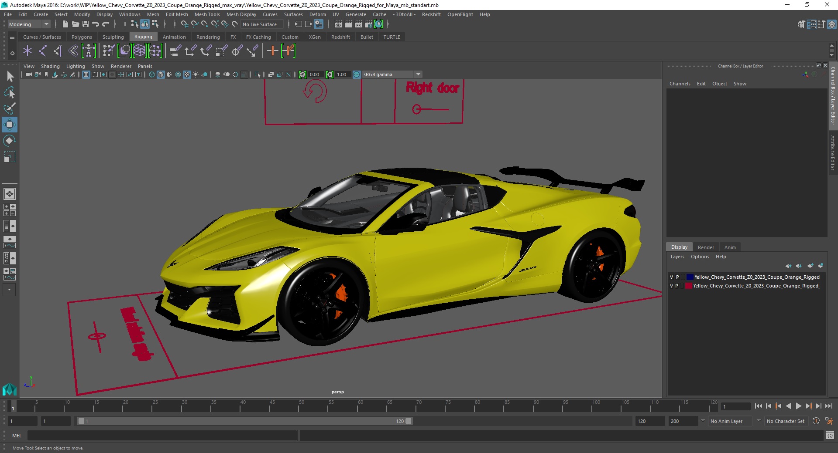The height and width of the screenshot is (453, 838).
Task: Expand the shelf options gear menu
Action: [x=12, y=53]
